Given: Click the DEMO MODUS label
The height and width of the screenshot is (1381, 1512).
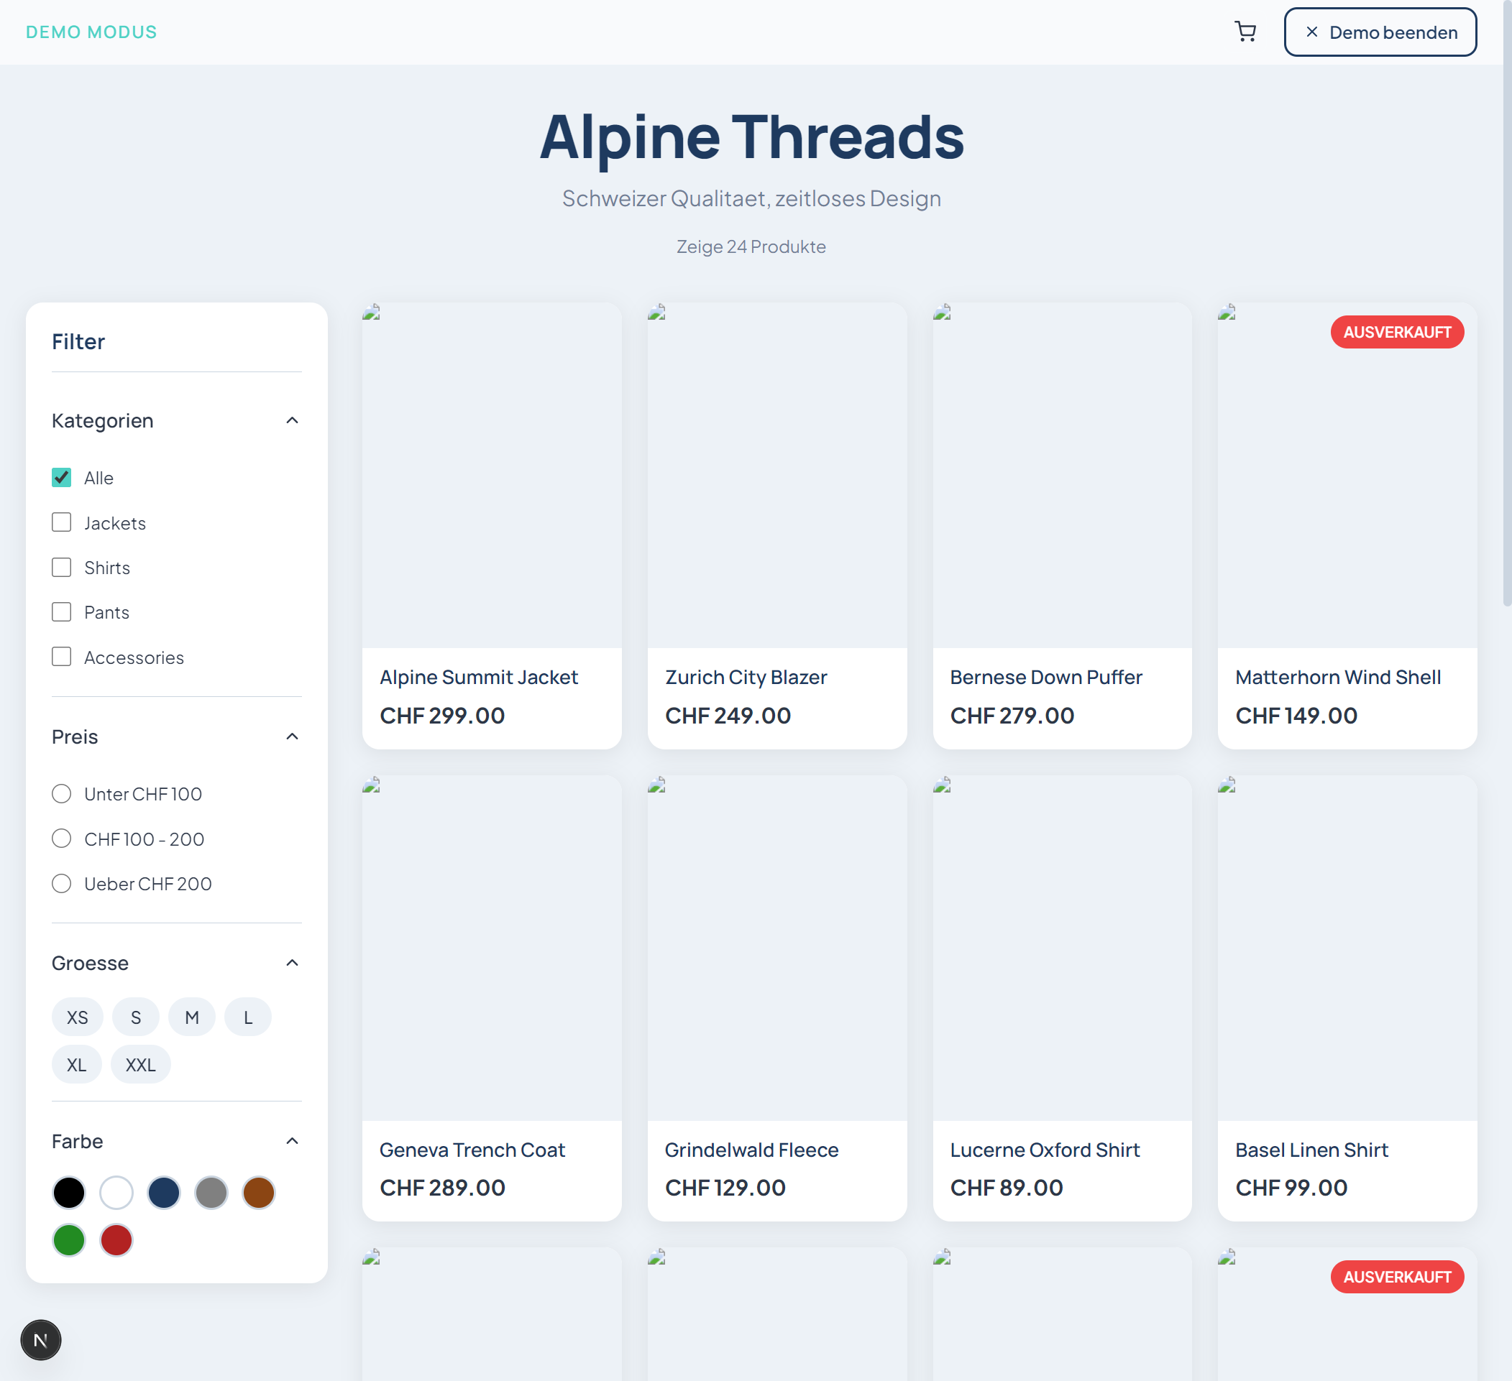Looking at the screenshot, I should [x=91, y=32].
